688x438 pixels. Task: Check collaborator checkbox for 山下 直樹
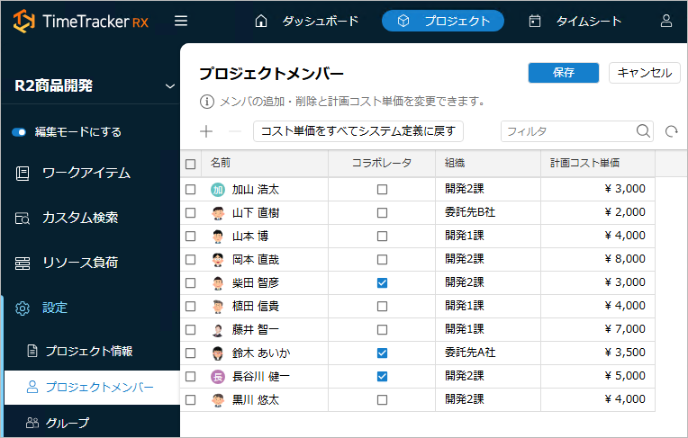coord(383,213)
